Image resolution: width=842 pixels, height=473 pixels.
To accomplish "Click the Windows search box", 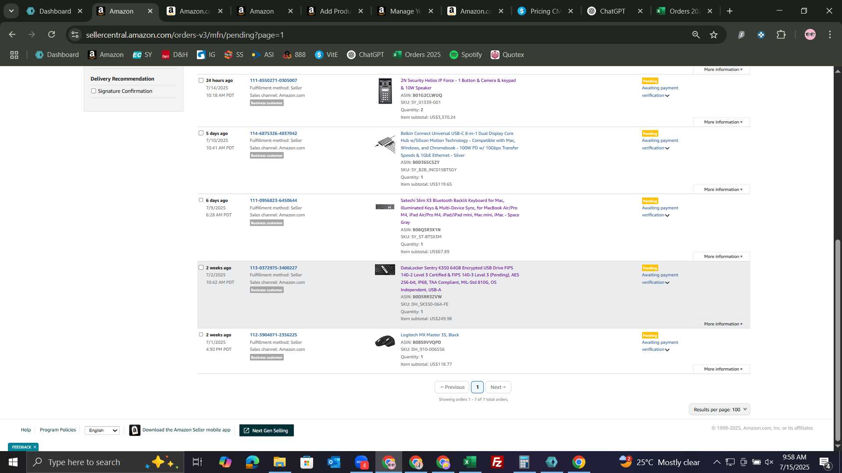I will pos(105,462).
